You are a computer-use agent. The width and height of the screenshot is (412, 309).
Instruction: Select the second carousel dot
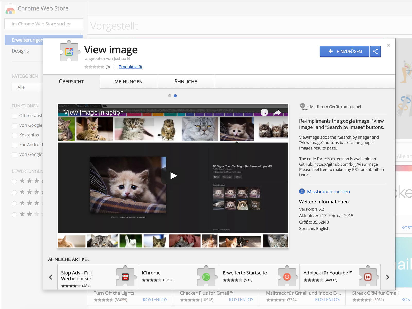pos(175,96)
